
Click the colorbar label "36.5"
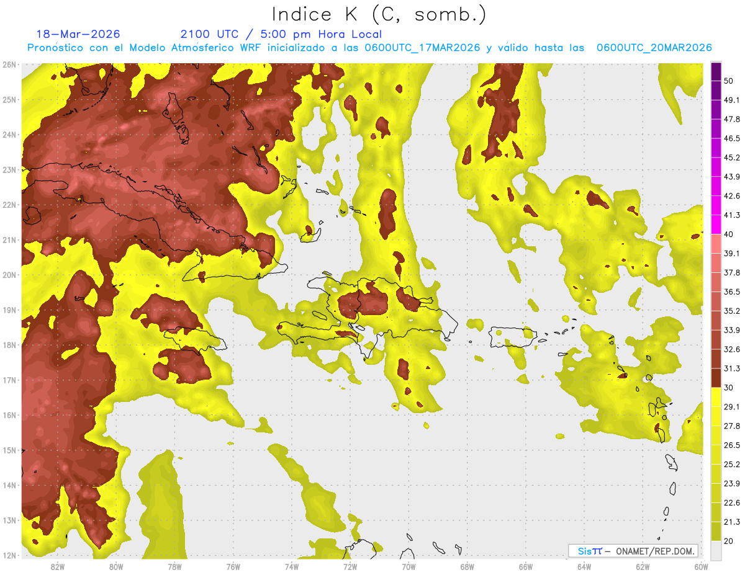tap(732, 292)
